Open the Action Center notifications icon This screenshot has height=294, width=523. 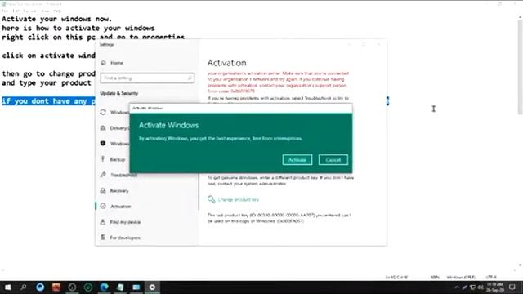512,287
